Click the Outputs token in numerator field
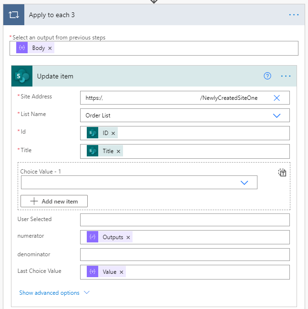The image size is (308, 309). (113, 237)
